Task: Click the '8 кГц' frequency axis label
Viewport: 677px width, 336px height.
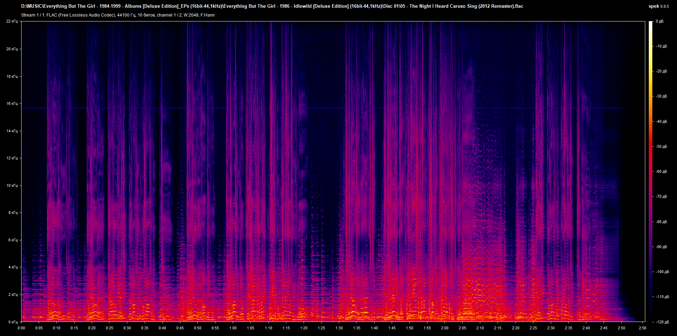Action: (13, 213)
